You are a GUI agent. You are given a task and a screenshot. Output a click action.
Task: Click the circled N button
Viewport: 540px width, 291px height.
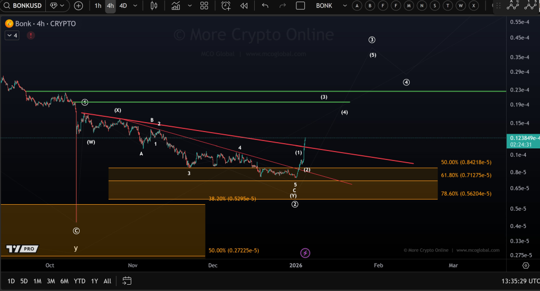[x=422, y=5]
